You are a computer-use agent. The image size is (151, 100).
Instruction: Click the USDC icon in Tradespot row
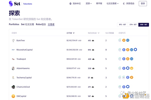pos(132,59)
